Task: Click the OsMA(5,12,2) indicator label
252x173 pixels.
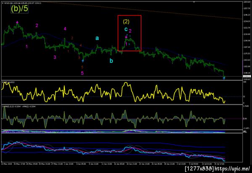Action: click(18, 106)
